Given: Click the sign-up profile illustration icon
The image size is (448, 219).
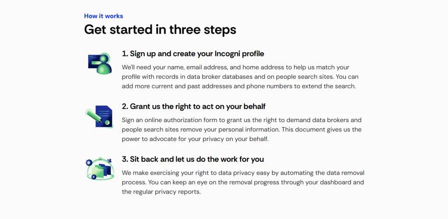Looking at the screenshot, I should [x=99, y=64].
